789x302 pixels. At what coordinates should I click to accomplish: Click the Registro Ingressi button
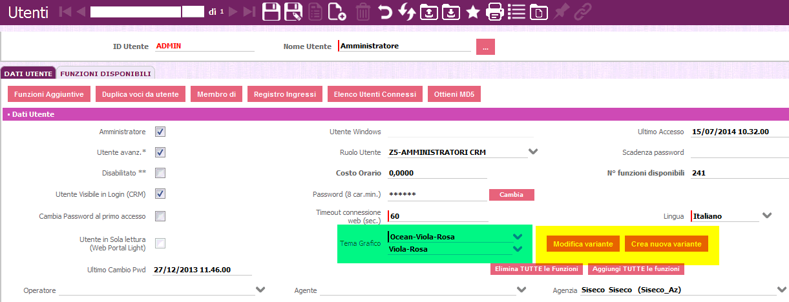click(x=284, y=94)
